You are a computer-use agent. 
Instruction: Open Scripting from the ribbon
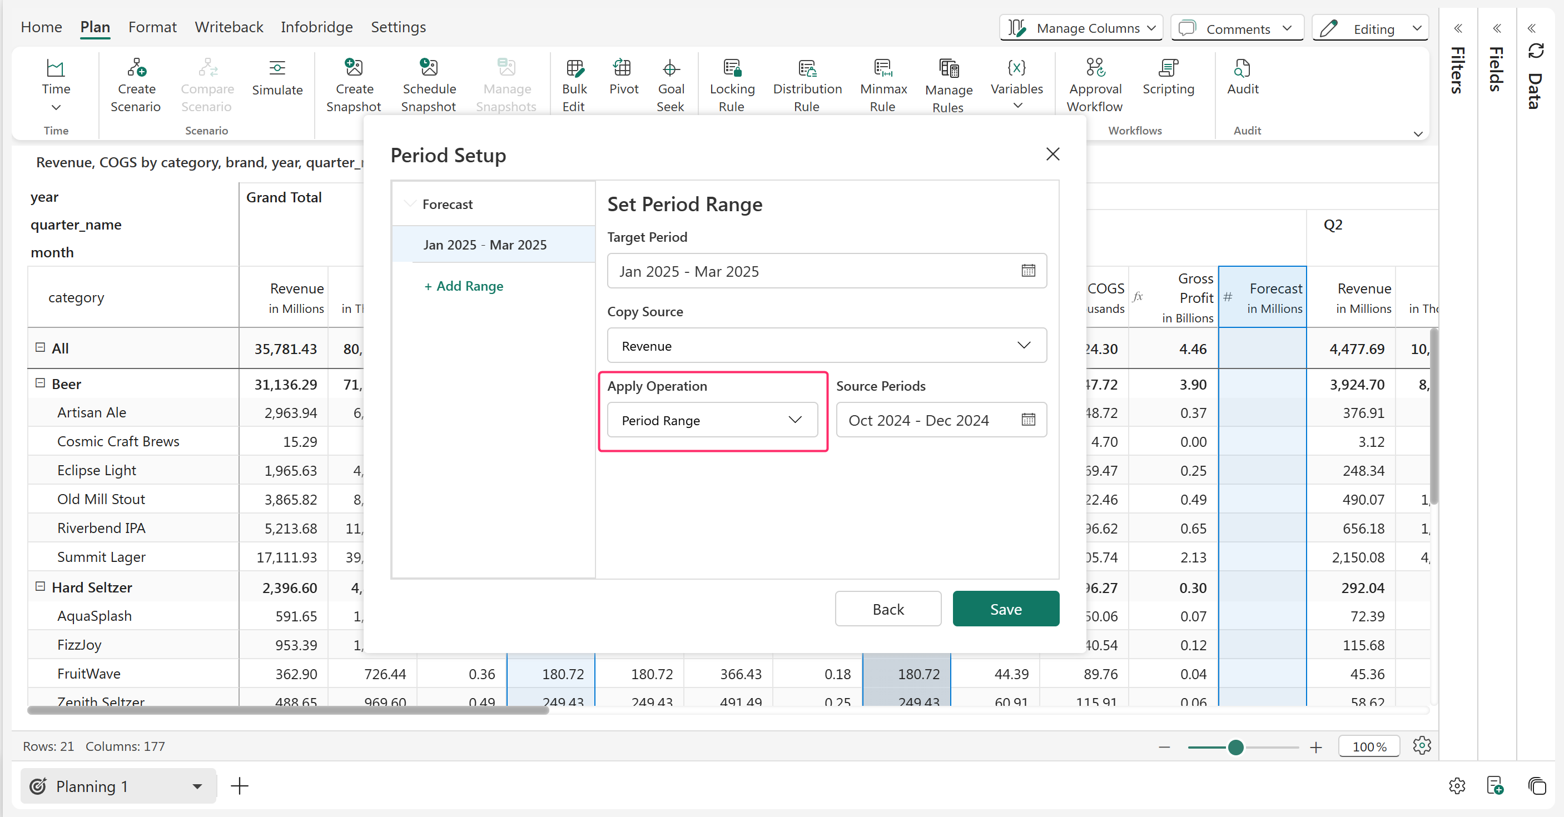(1168, 77)
